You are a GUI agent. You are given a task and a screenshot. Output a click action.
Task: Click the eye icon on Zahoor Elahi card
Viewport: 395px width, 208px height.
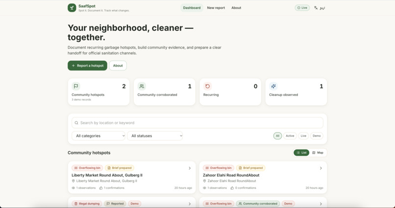pyautogui.click(x=204, y=188)
